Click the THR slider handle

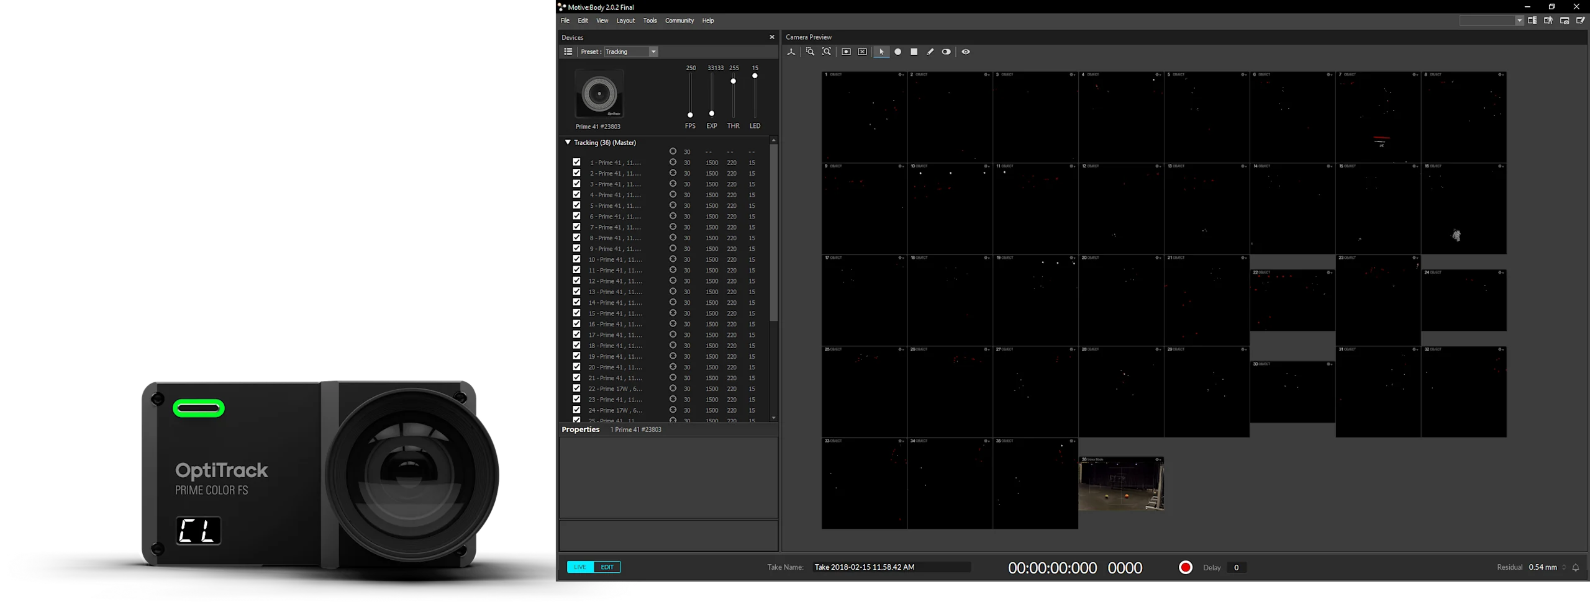coord(734,81)
